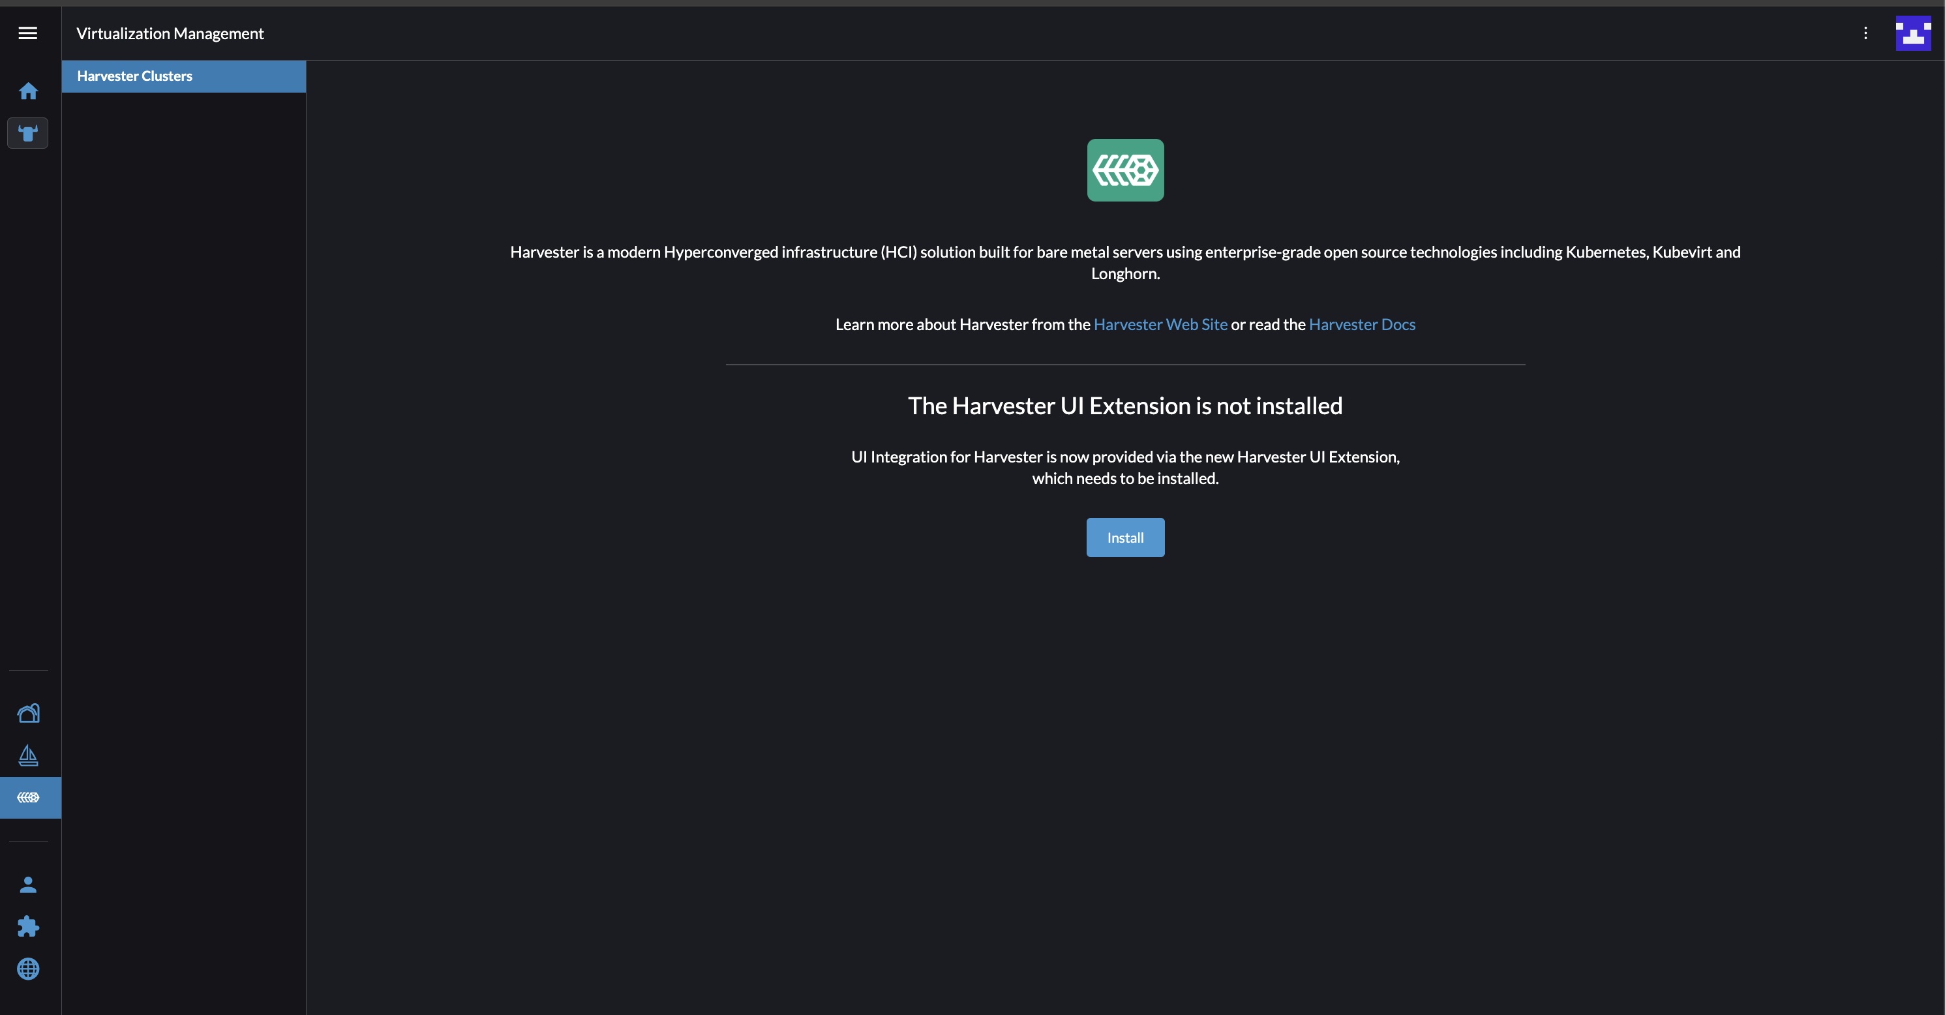Open the Harvester Docs link

(x=1362, y=324)
